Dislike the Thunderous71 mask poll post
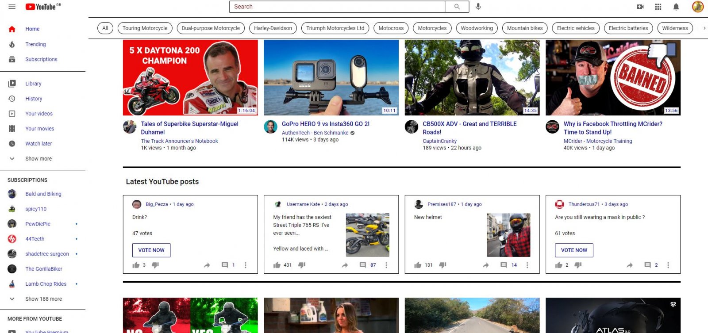Image resolution: width=708 pixels, height=333 pixels. point(578,265)
